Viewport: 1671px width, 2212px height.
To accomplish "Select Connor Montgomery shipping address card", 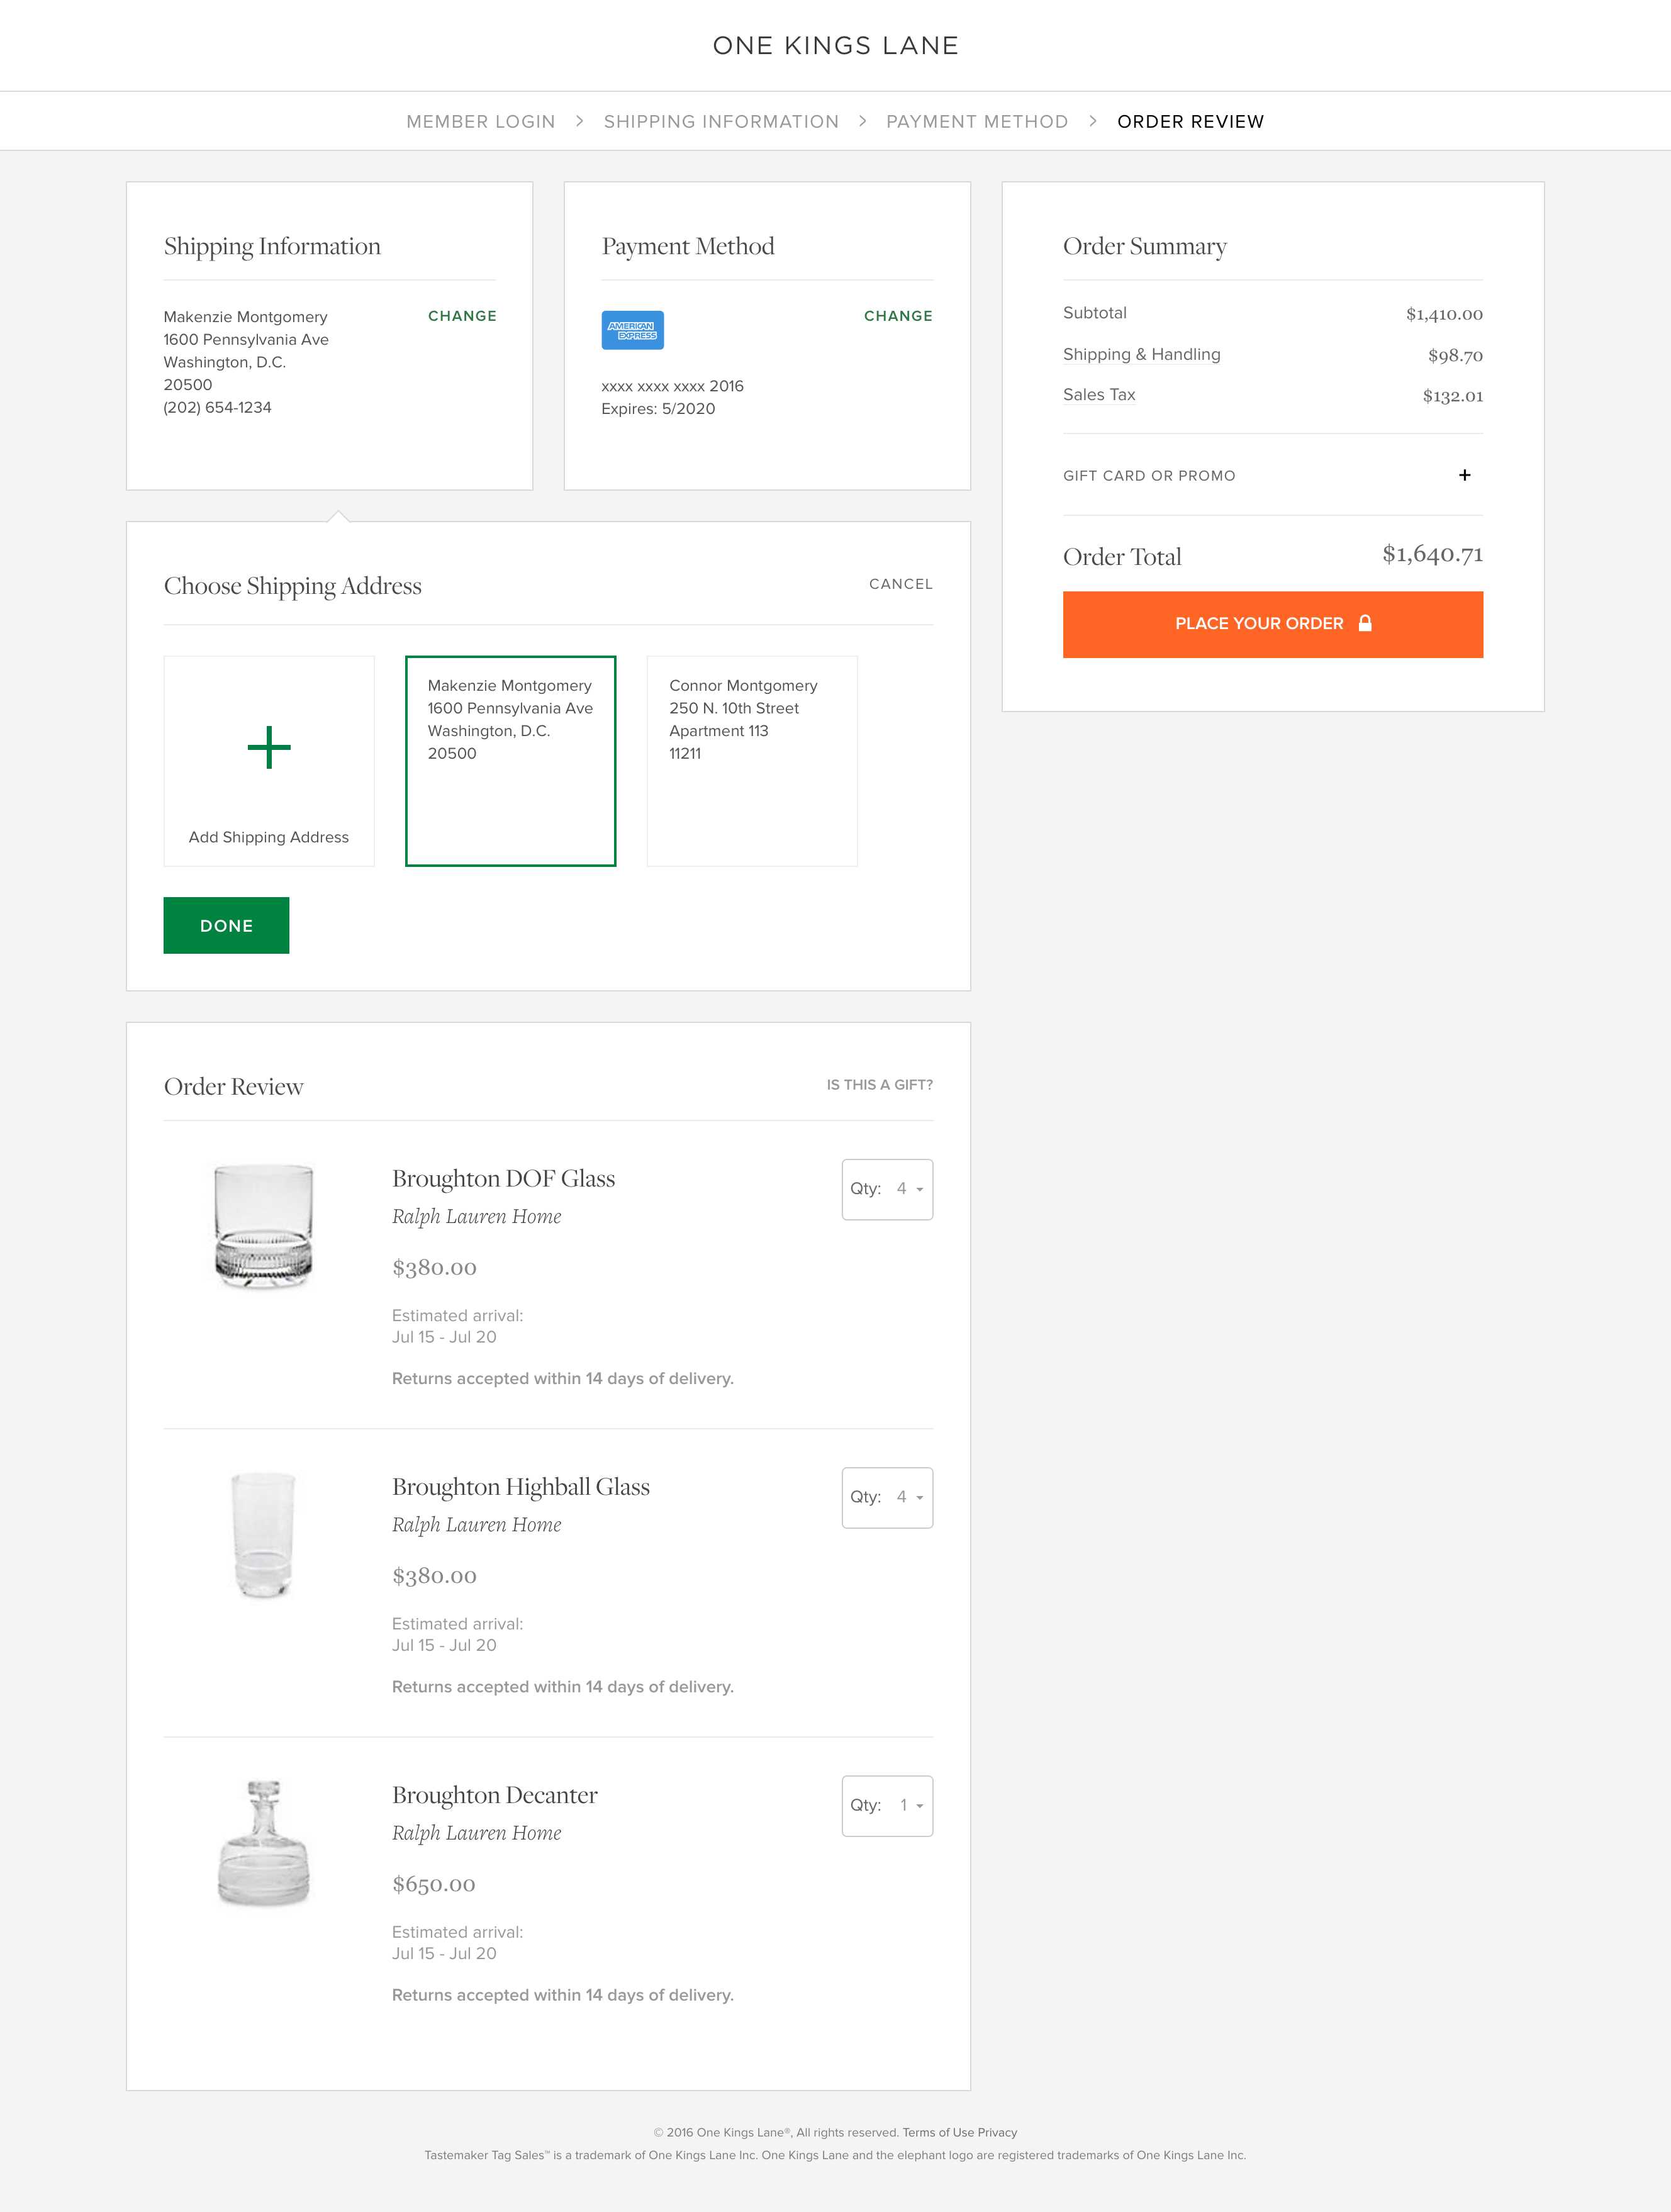I will [752, 761].
